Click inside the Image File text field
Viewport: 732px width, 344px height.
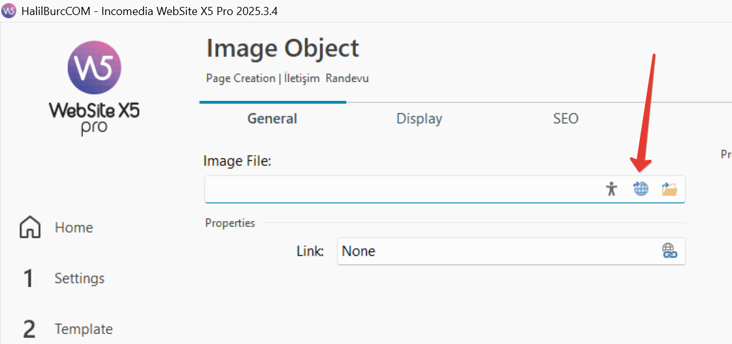[x=401, y=189]
